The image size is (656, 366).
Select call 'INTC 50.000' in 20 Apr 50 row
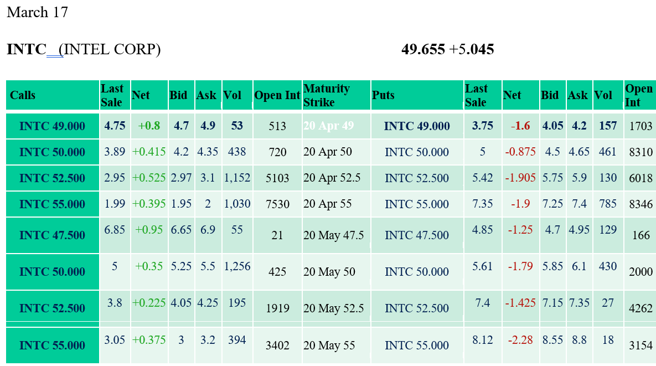click(52, 152)
